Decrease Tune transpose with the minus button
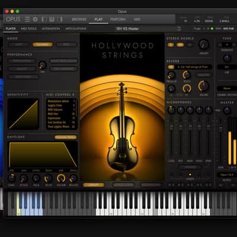 [x=220, y=45]
